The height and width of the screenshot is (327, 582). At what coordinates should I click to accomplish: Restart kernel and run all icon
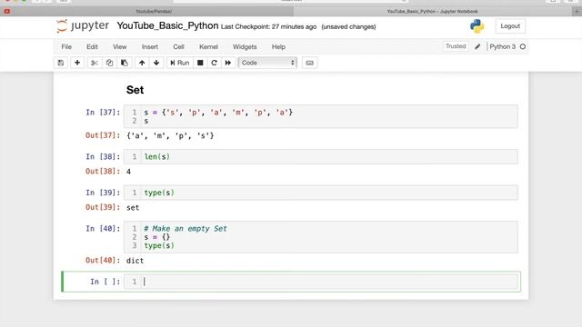click(228, 63)
